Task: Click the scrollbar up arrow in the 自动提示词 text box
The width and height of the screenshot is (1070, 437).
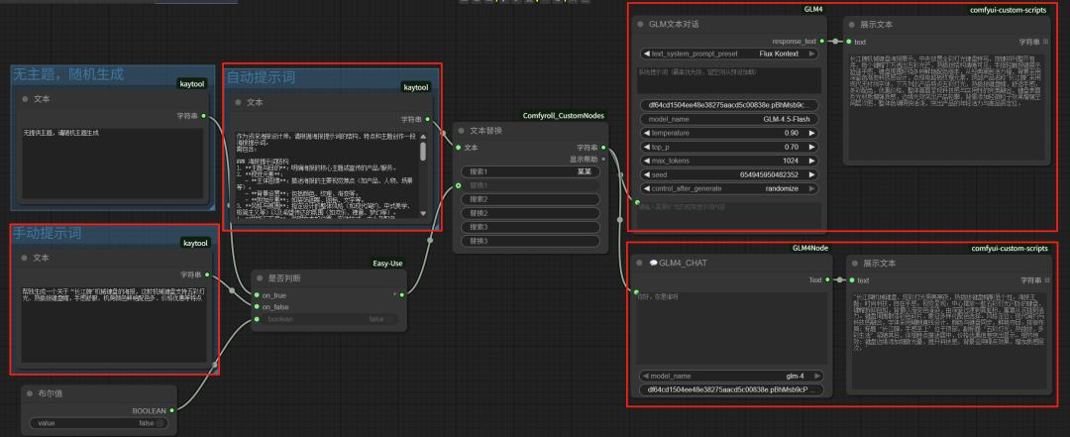Action: pyautogui.click(x=422, y=137)
